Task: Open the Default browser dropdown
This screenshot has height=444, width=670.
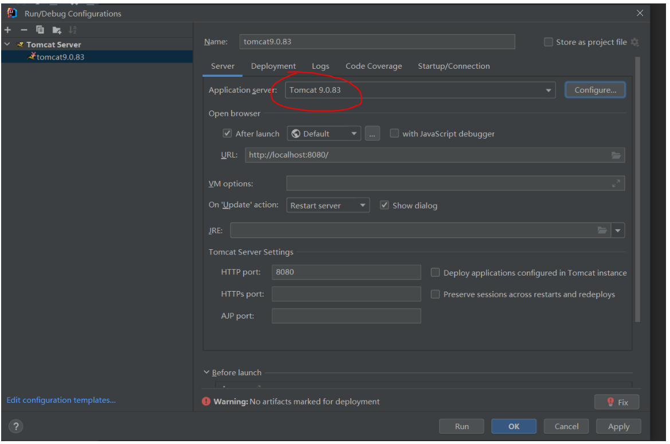Action: click(324, 133)
